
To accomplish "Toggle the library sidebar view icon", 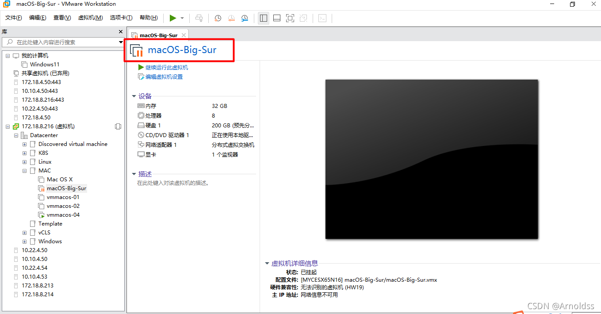I will pyautogui.click(x=264, y=18).
